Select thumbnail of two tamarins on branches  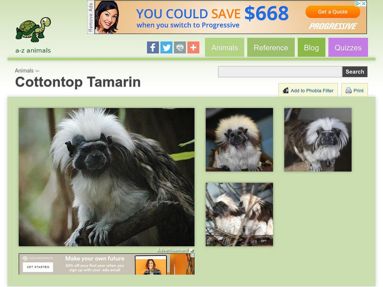(239, 214)
